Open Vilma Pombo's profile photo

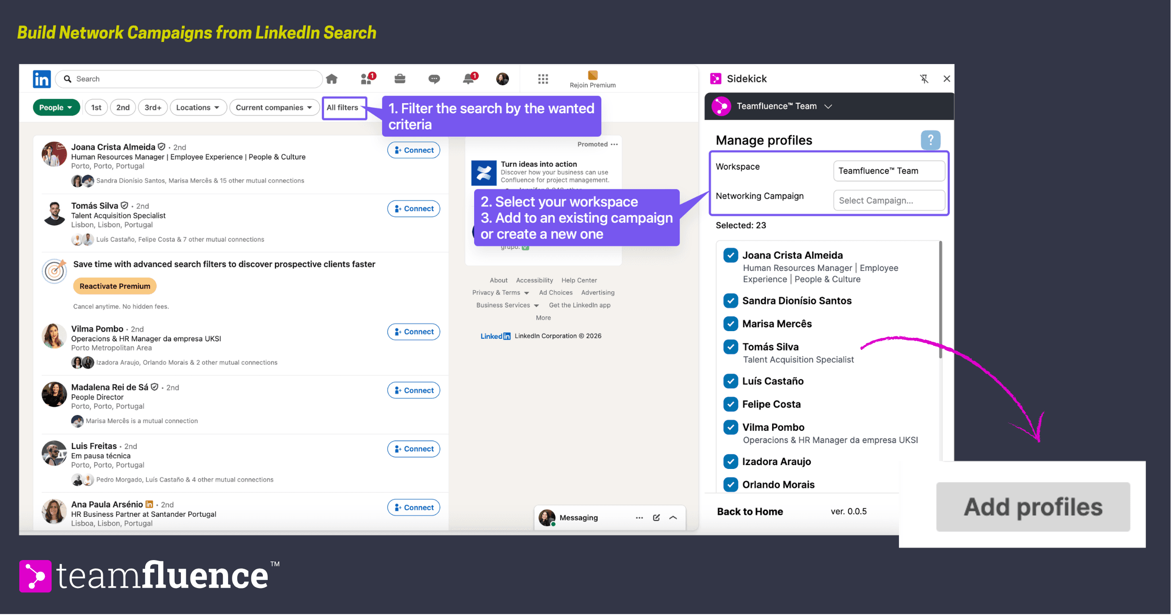[54, 336]
